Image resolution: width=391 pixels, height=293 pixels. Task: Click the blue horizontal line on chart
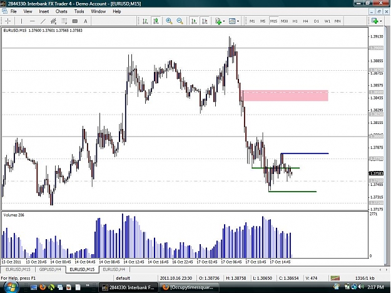tap(305, 153)
